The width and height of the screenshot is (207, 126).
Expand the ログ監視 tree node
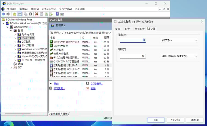(15, 42)
